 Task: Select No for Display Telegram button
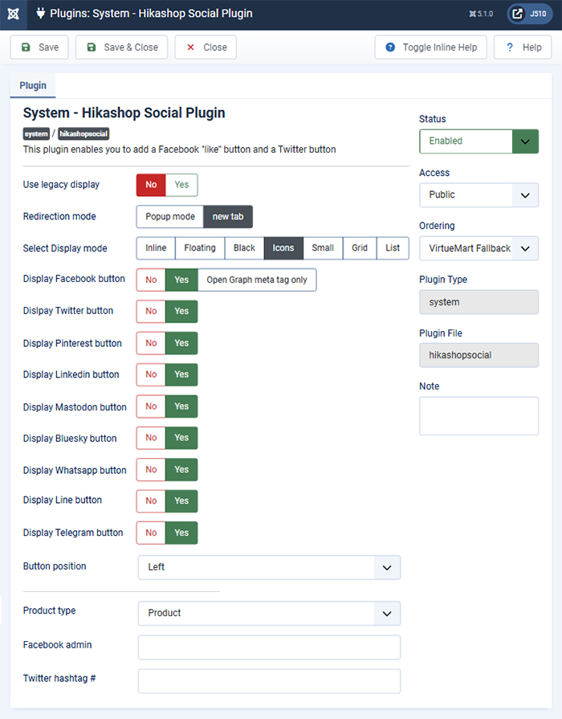point(151,533)
